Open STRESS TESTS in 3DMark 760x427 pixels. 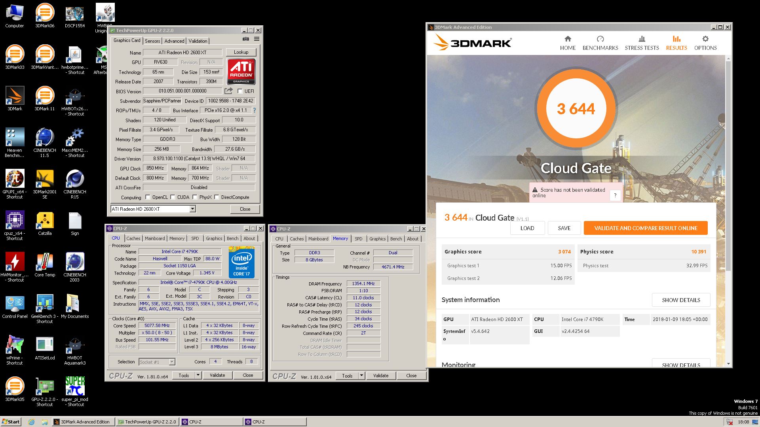[x=642, y=43]
